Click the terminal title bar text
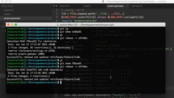Image resolution: width=174 pixels, height=98 pixels. coord(85,25)
